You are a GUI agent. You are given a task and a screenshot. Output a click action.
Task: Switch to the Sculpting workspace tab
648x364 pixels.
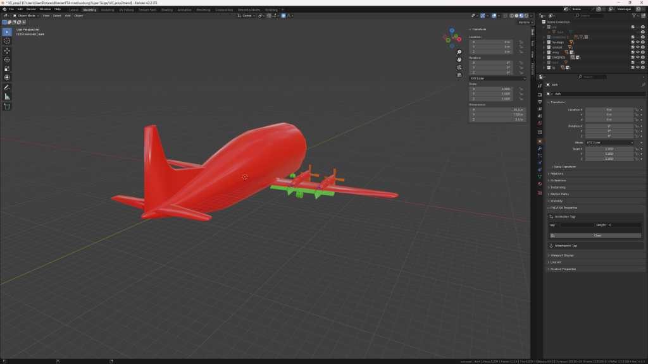[108, 10]
